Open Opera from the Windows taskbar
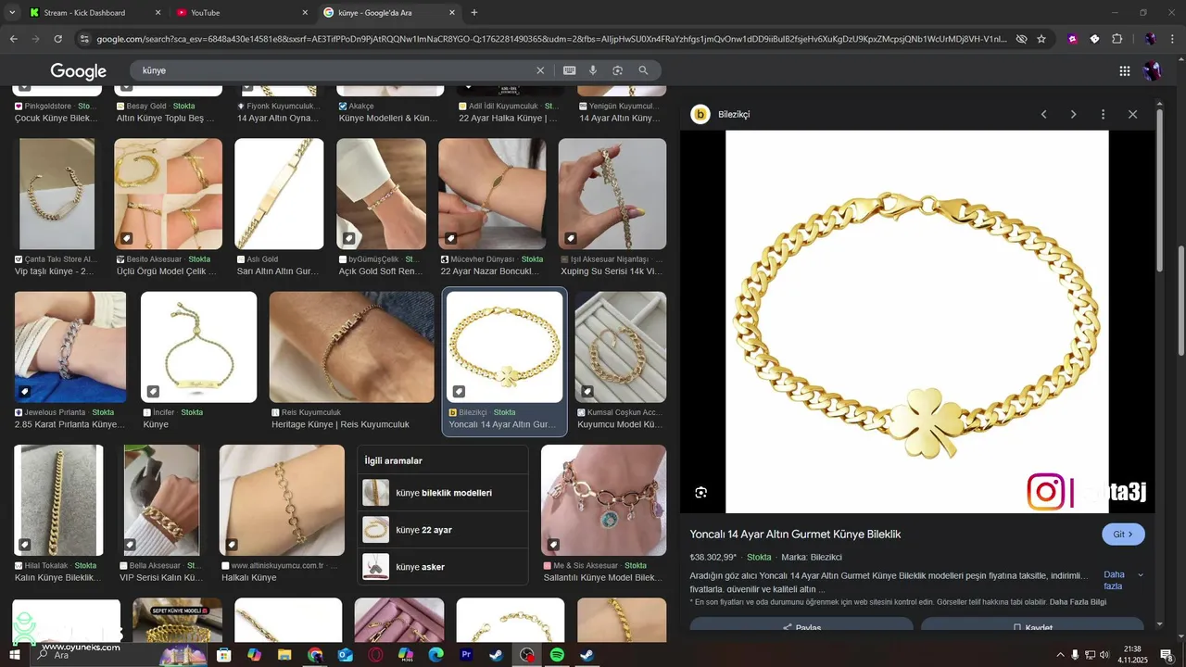 tap(375, 655)
